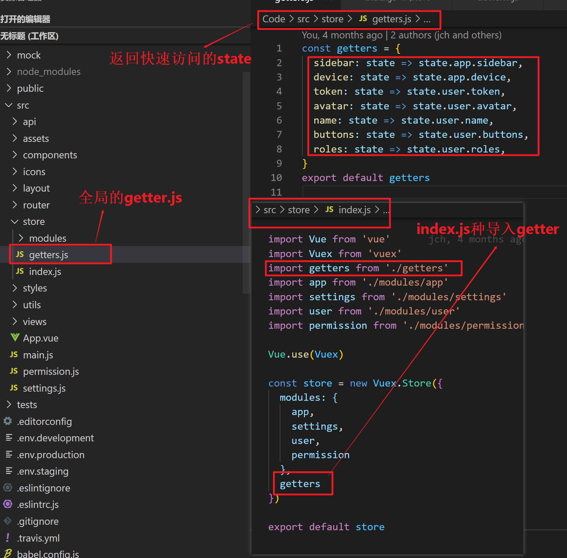Expand the components folder chevron
567x558 pixels.
pos(15,155)
